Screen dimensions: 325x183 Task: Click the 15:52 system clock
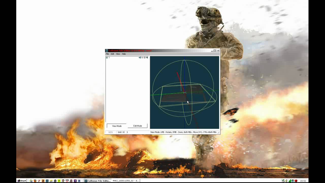303,181
